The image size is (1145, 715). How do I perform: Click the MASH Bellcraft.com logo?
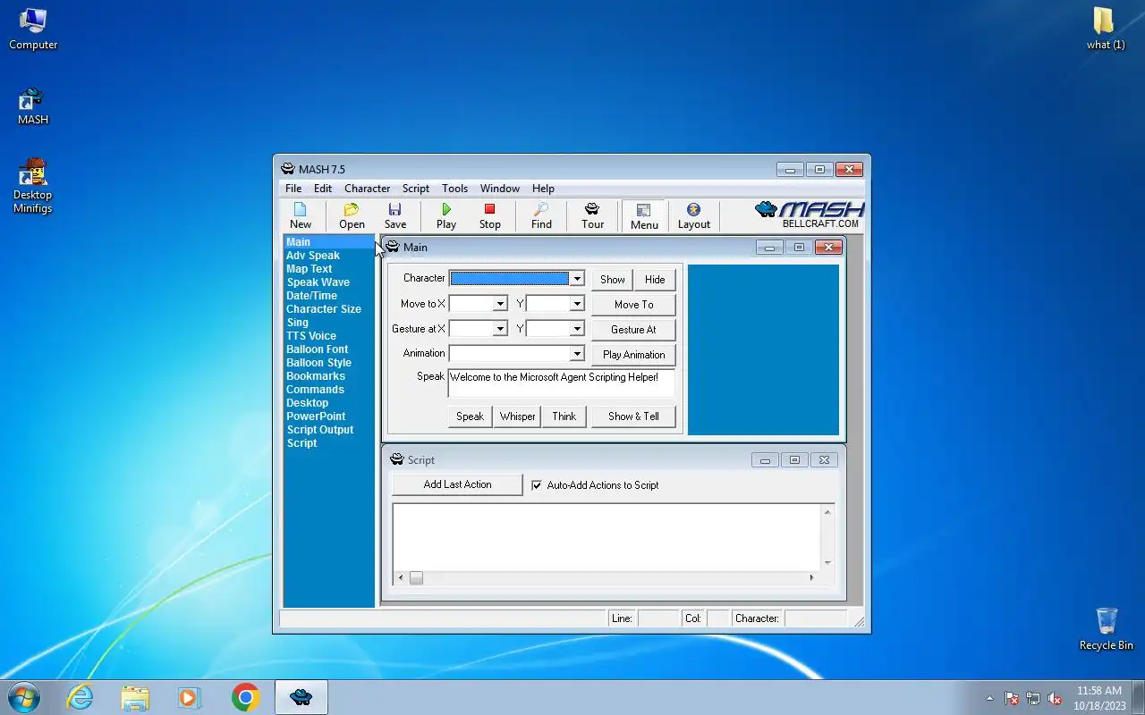pos(810,214)
